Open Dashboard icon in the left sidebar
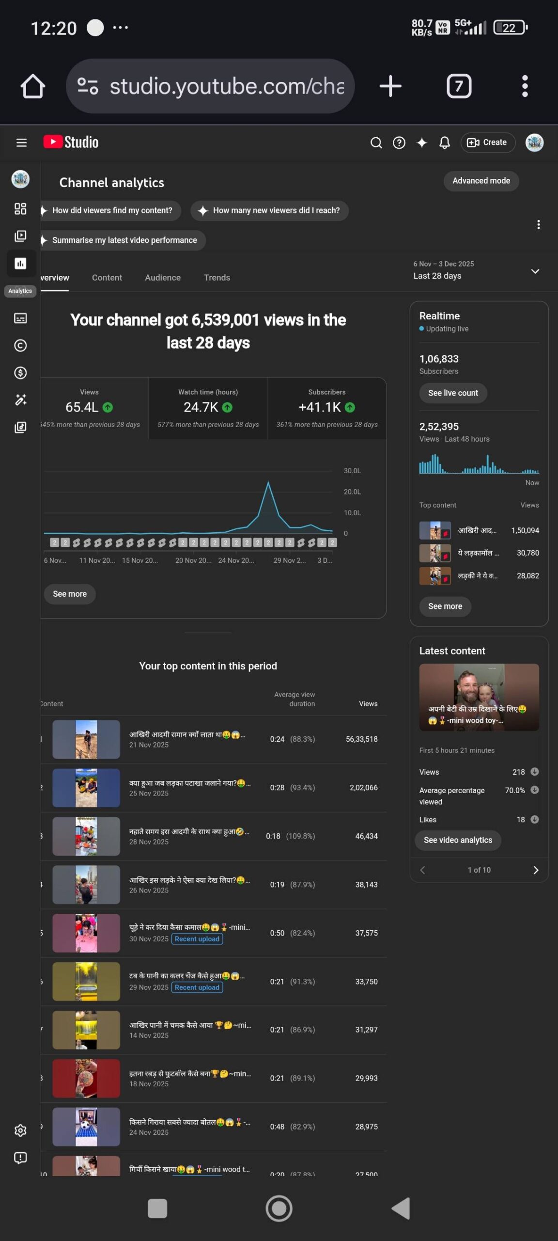Image resolution: width=558 pixels, height=1241 pixels. tap(20, 209)
